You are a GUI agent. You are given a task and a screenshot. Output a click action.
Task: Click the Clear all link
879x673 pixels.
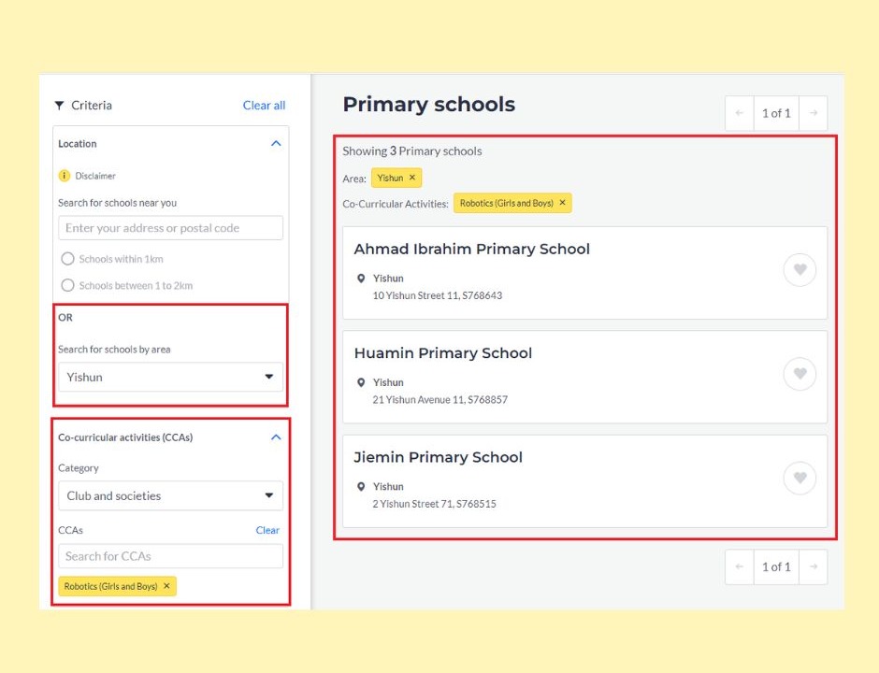264,106
